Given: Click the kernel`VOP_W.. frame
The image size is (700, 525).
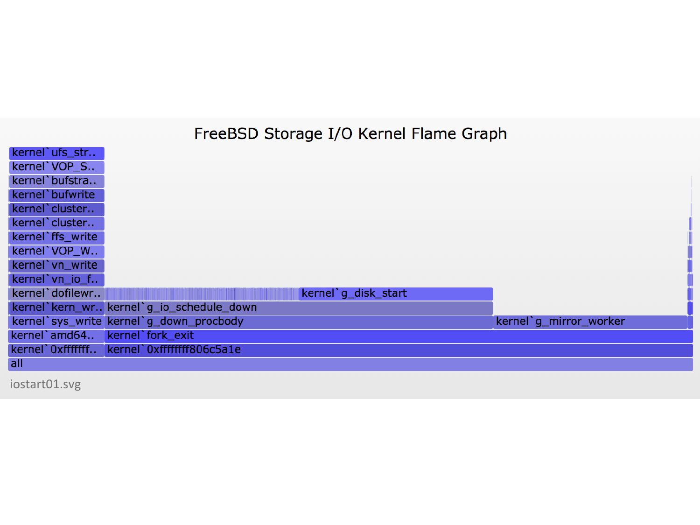Looking at the screenshot, I should click(56, 252).
